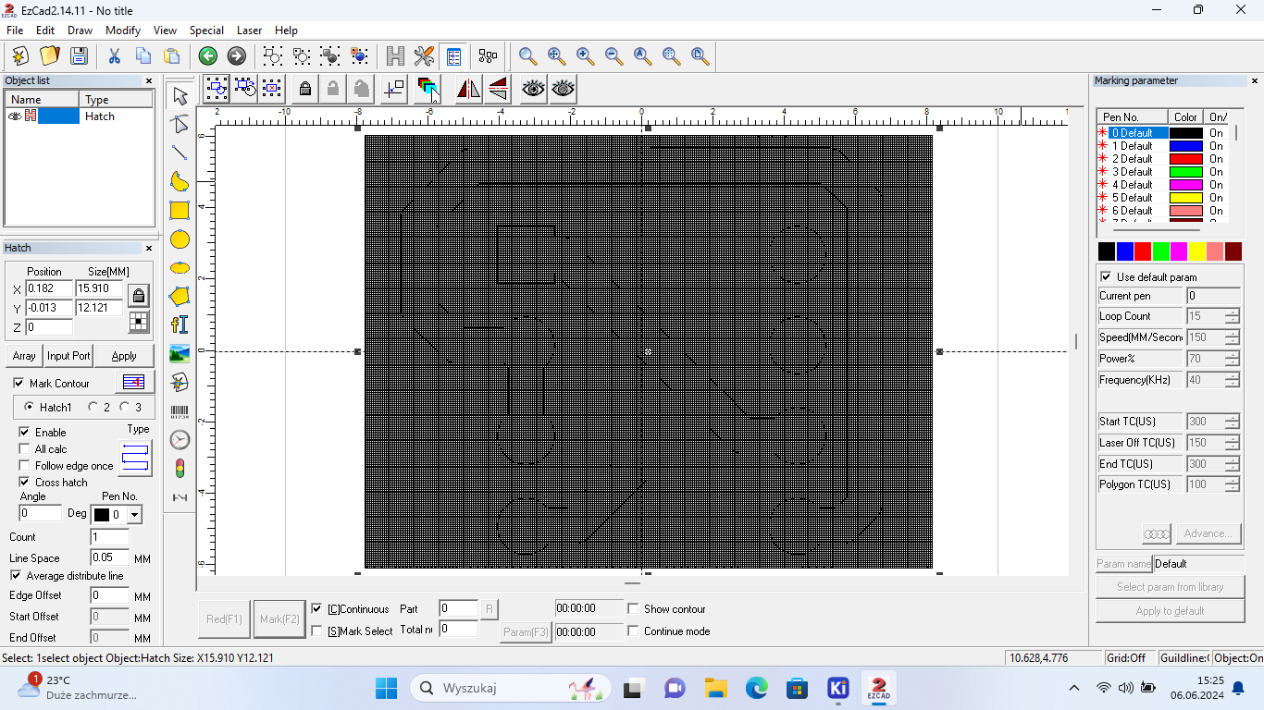Select the Ellipse draw tool

point(180,268)
